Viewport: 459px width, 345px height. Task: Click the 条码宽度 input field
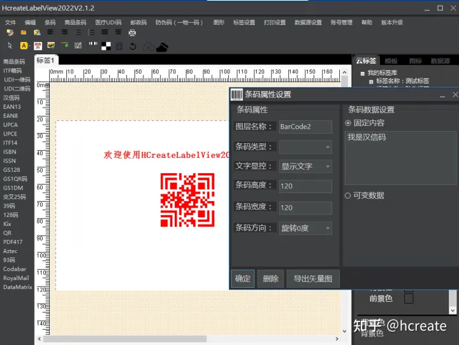(305, 208)
